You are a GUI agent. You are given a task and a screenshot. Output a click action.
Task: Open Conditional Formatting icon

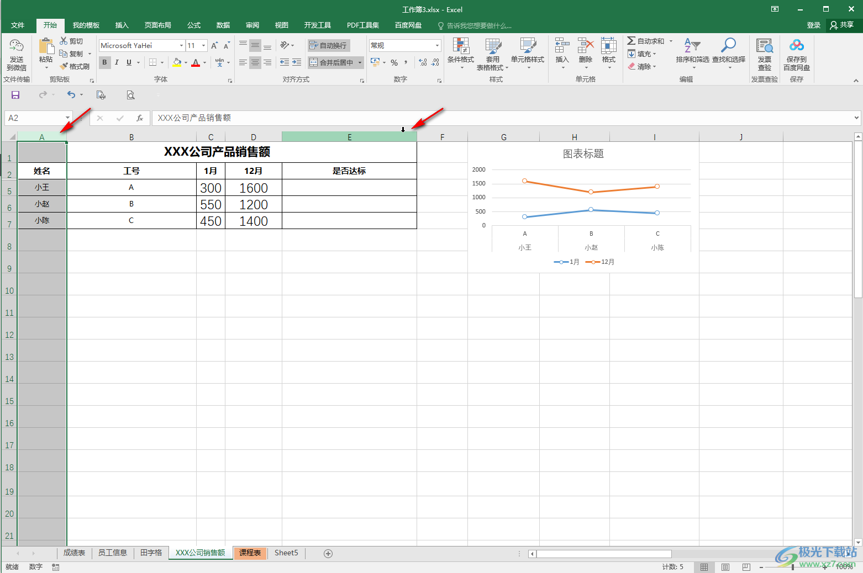(460, 46)
